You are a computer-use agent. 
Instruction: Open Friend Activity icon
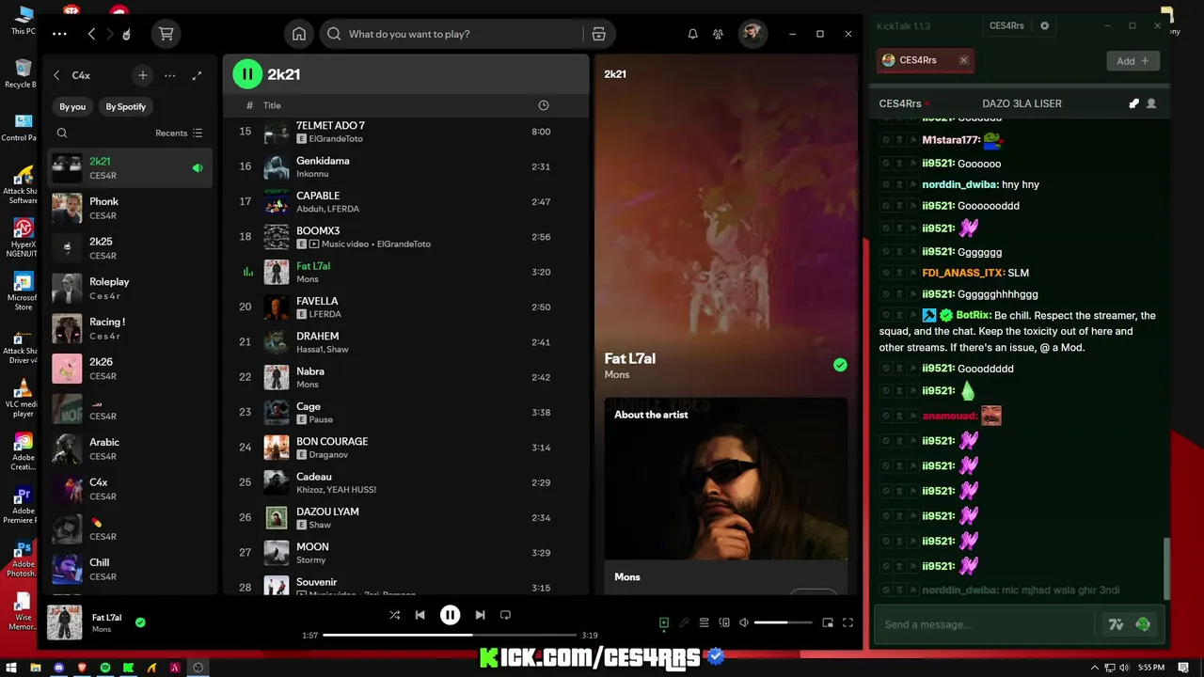pos(718,34)
